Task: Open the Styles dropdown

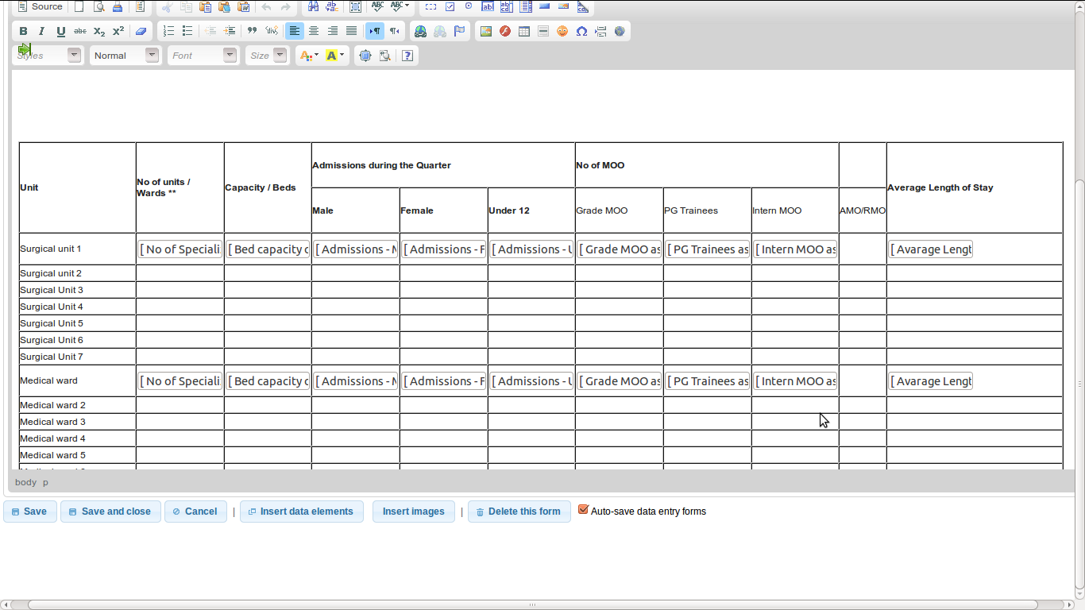Action: [x=48, y=56]
